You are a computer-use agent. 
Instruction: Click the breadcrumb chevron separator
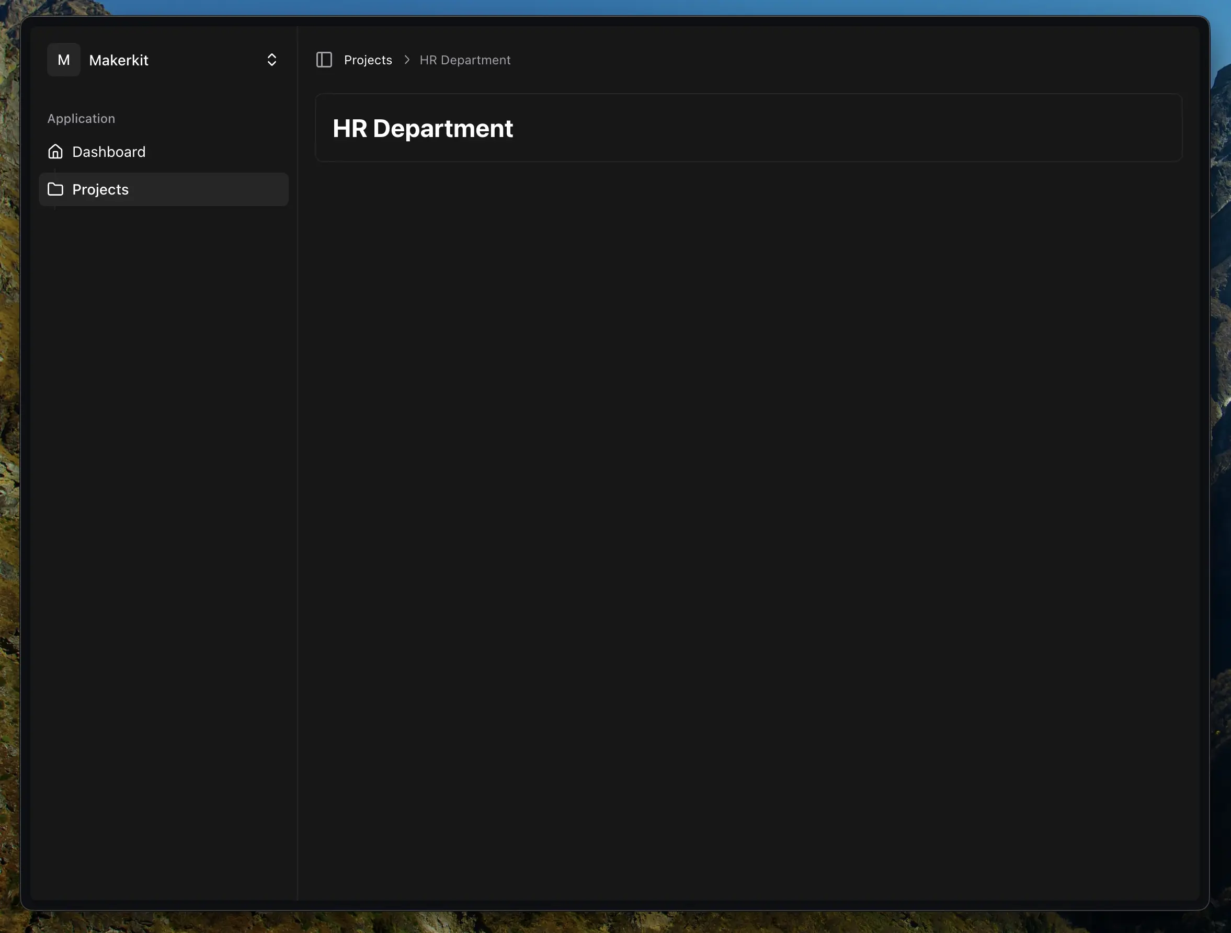(407, 60)
